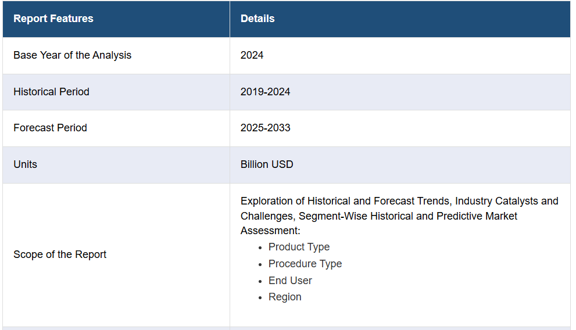
Task: Select the Units row label
Action: click(26, 164)
